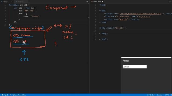
Task: Open the vue.min.js script link in index.html
Action: [140, 14]
